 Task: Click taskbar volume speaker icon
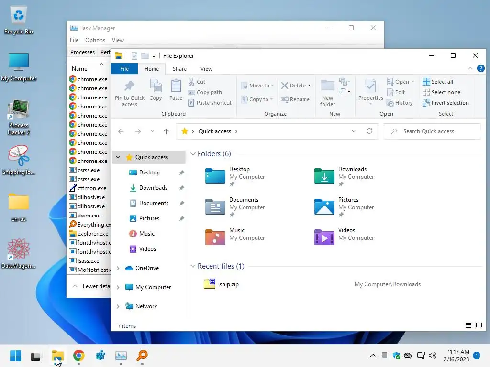433,356
